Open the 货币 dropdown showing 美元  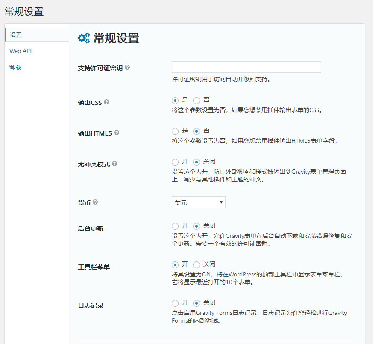[199, 202]
